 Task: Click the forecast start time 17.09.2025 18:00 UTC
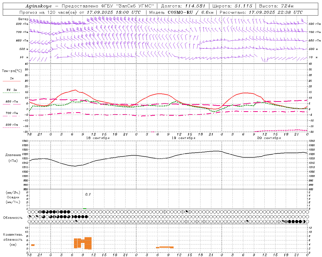(114, 12)
